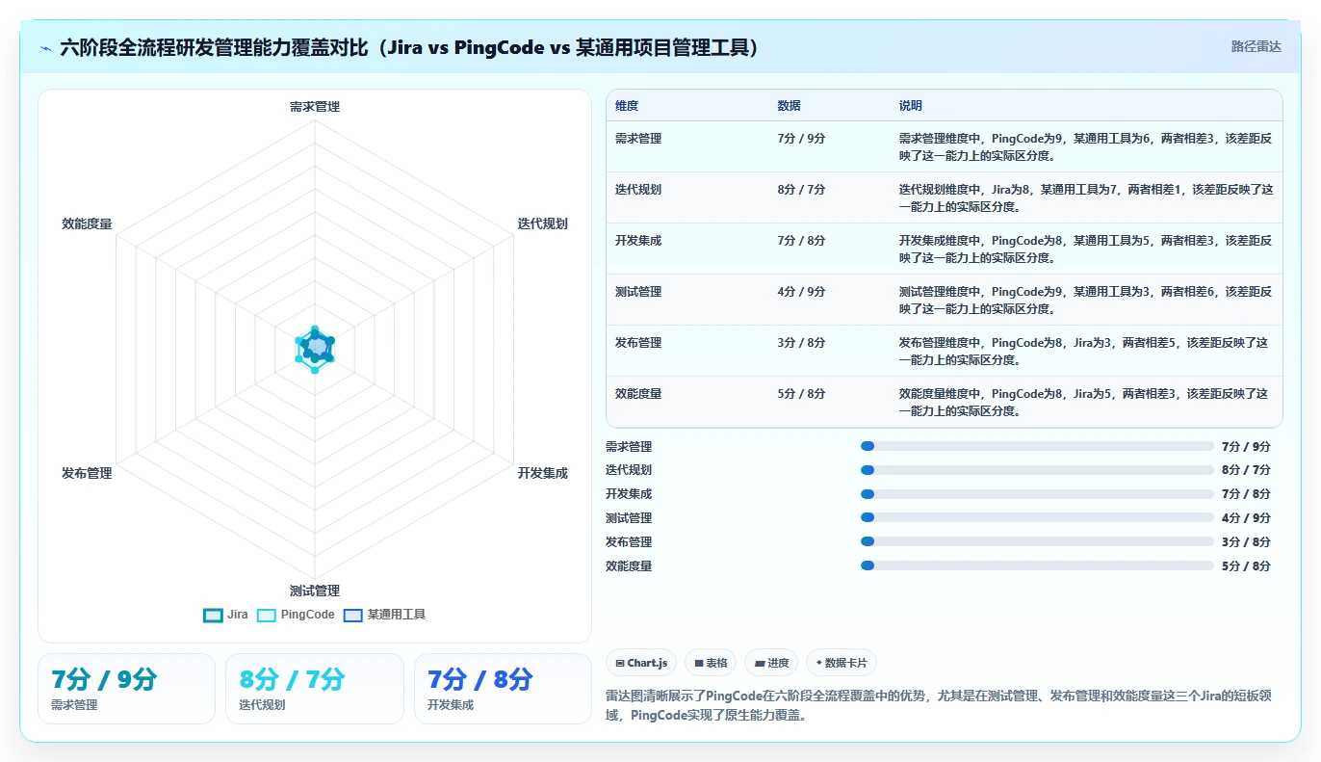
Task: Click the 4分 / 9分 table data cell
Action: (801, 292)
